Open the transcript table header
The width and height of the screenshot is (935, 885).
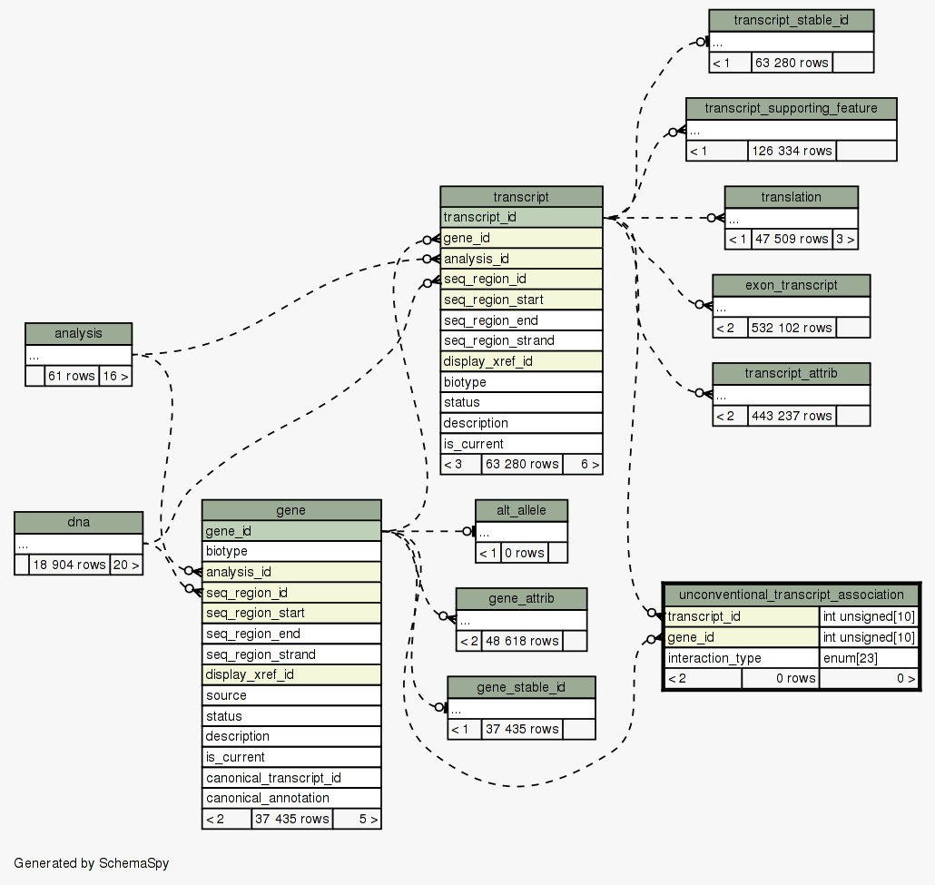[x=521, y=197]
